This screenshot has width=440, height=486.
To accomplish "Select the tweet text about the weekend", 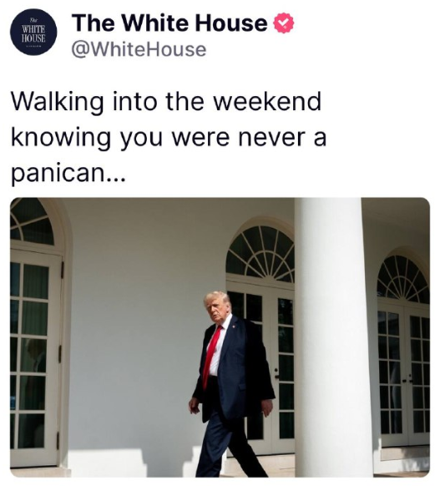I will click(169, 137).
